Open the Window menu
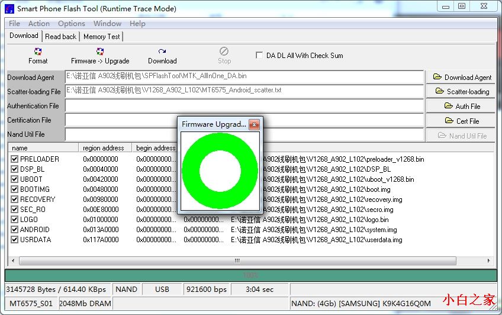 point(107,23)
